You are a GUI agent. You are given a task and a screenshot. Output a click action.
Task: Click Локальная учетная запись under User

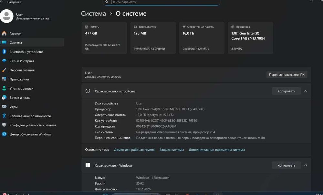[33, 18]
